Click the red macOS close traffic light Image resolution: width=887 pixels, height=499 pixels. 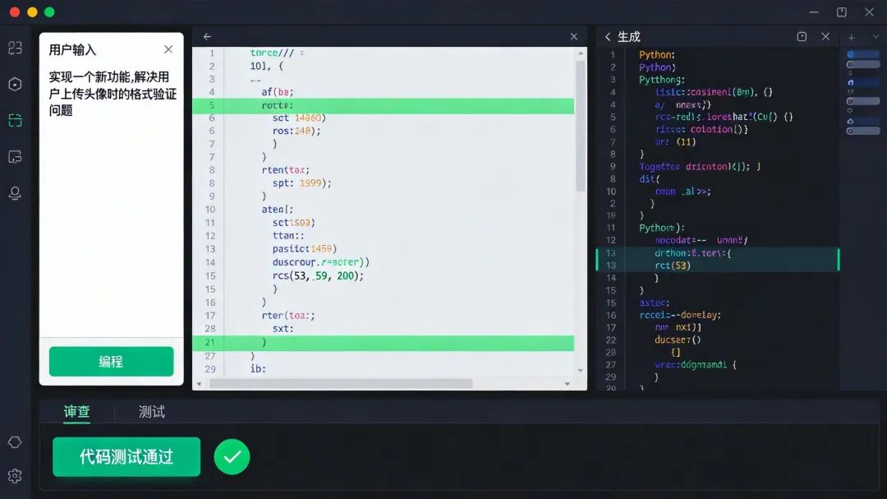(16, 12)
